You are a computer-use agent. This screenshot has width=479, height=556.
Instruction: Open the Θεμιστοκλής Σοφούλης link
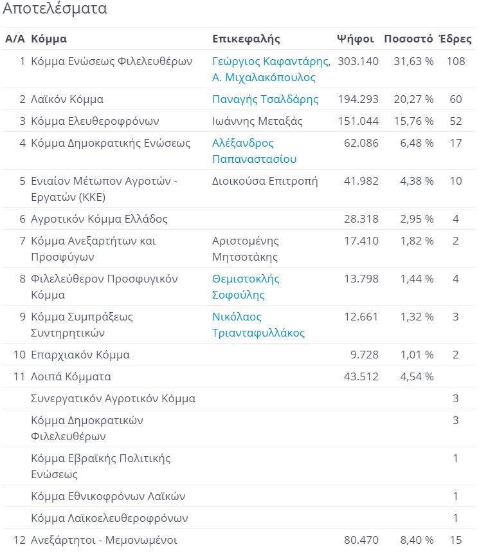[246, 287]
